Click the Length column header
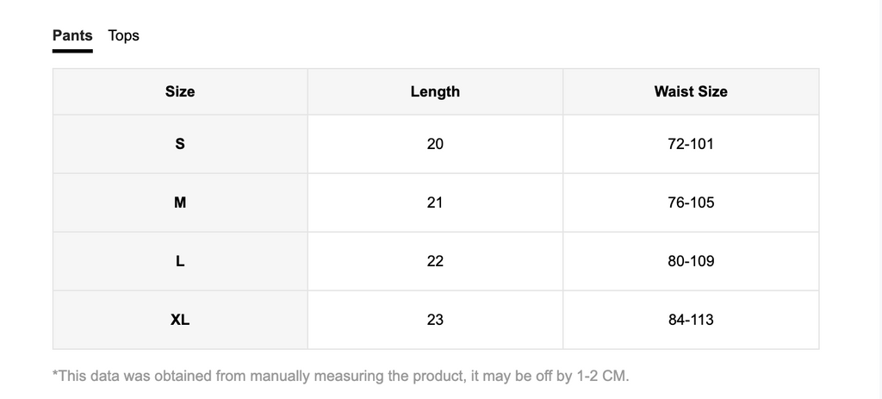The height and width of the screenshot is (399, 882). click(435, 91)
